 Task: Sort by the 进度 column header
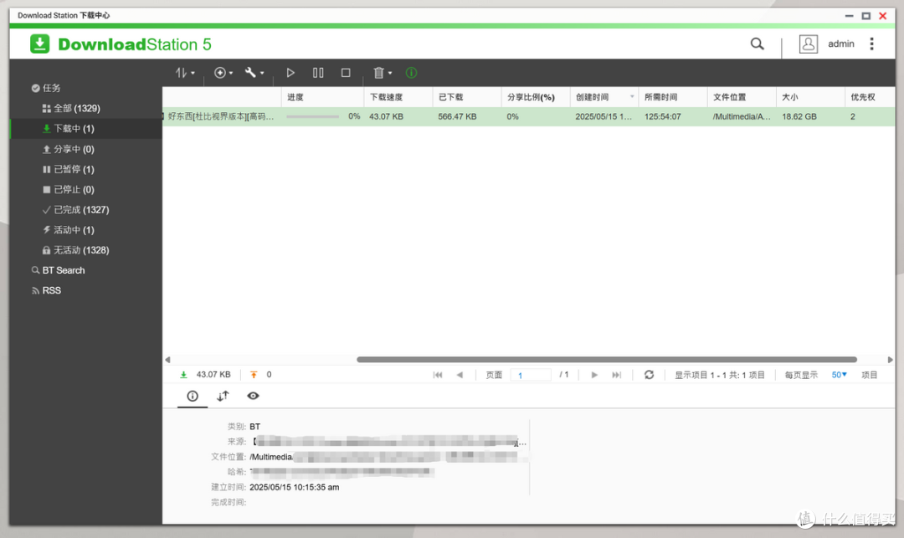pyautogui.click(x=322, y=97)
